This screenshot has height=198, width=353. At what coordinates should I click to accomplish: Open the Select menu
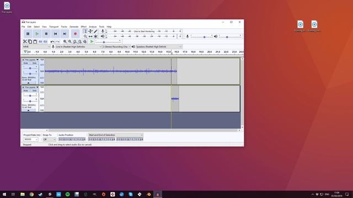(36, 27)
